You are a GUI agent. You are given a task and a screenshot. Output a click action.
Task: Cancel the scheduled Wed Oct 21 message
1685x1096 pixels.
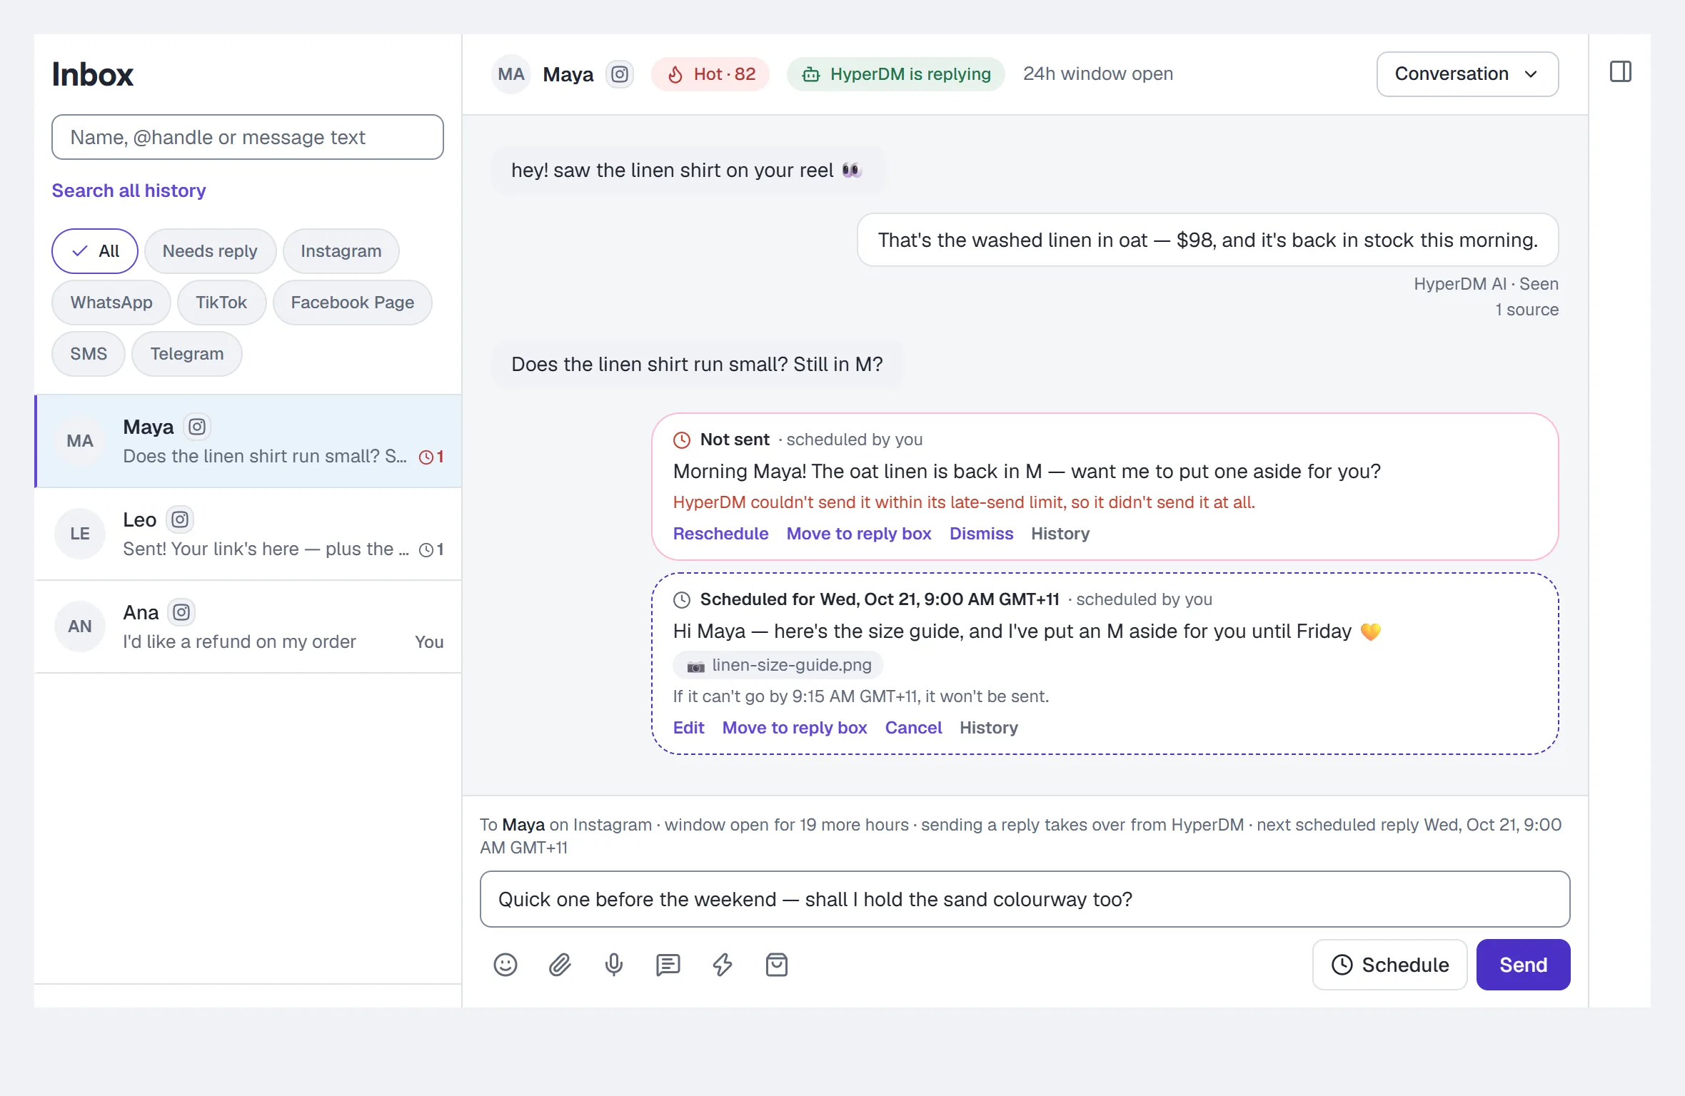click(913, 728)
